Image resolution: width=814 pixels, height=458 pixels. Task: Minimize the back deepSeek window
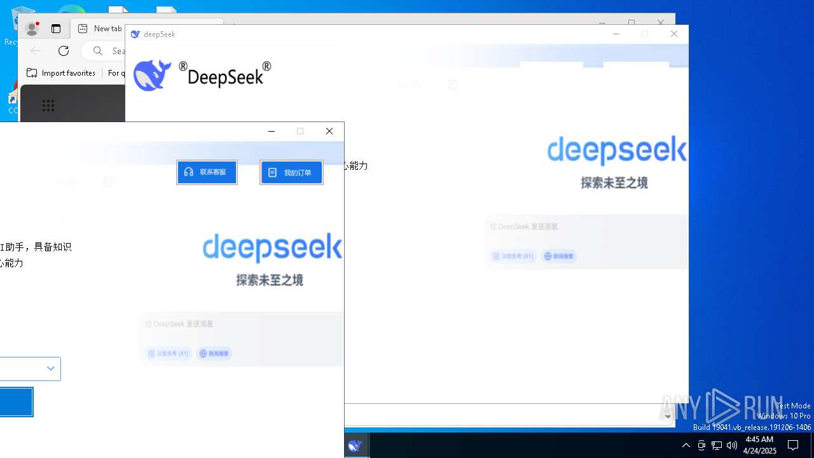click(616, 34)
